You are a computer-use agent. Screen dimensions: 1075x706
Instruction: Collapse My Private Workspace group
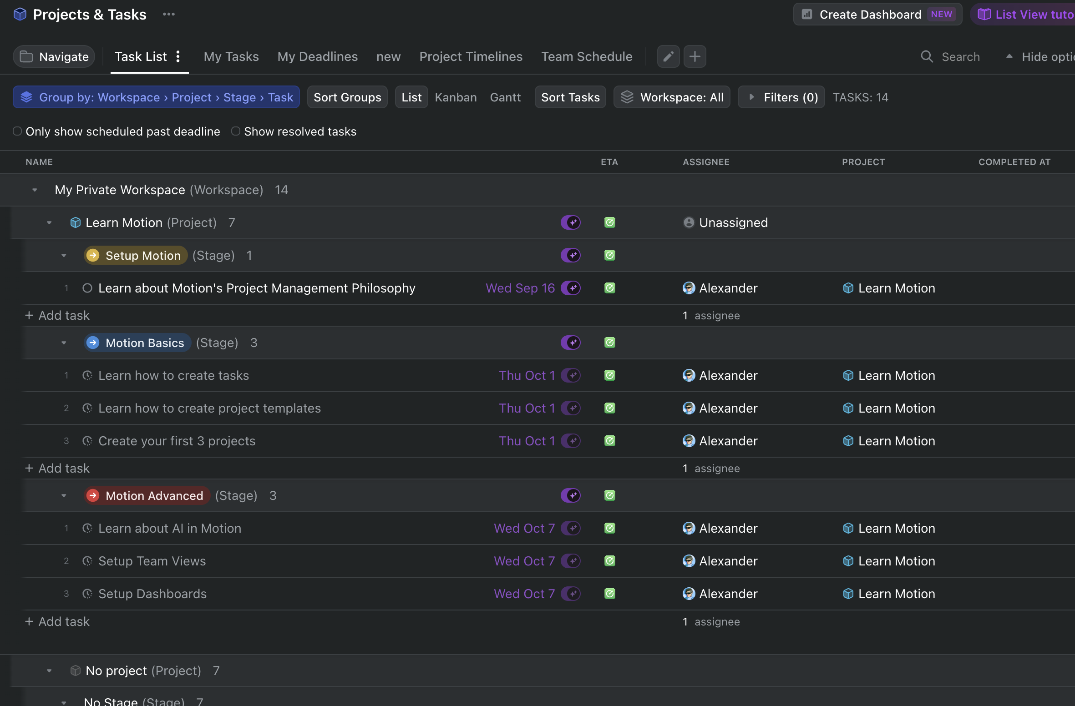pyautogui.click(x=35, y=190)
